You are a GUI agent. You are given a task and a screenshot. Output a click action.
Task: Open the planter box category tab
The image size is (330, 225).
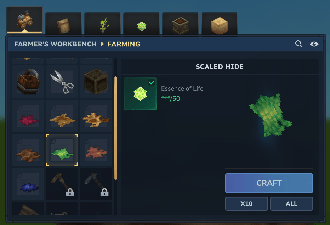(181, 24)
